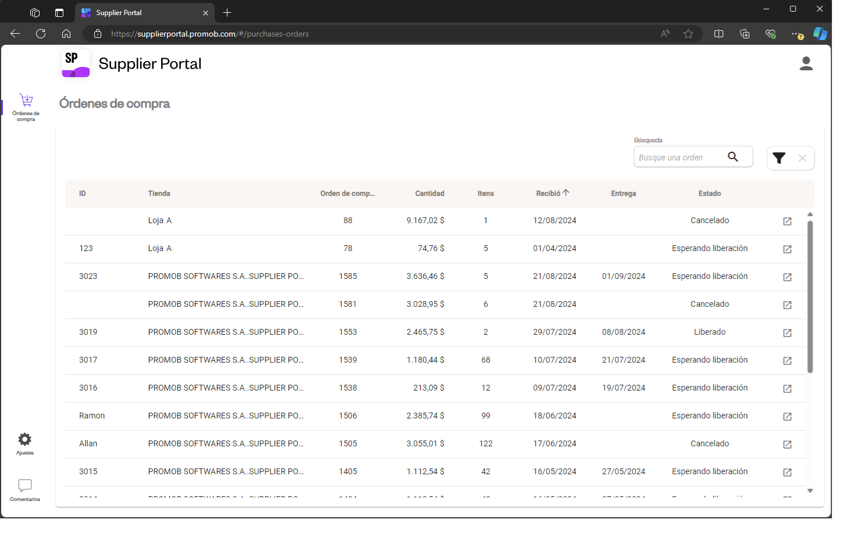Click the table scroll down arrow
The width and height of the screenshot is (847, 537).
click(810, 491)
